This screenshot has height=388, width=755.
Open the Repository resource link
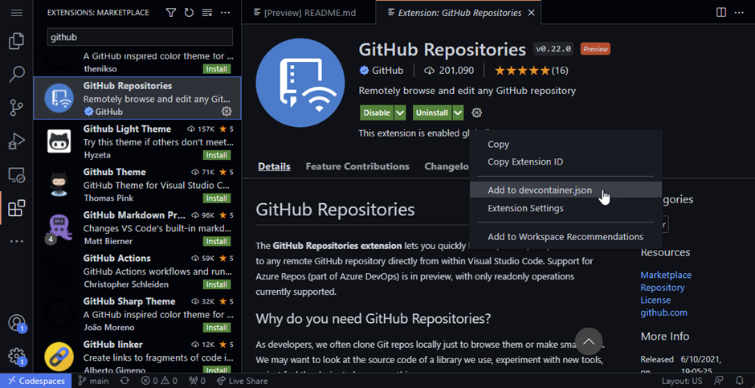pyautogui.click(x=662, y=288)
